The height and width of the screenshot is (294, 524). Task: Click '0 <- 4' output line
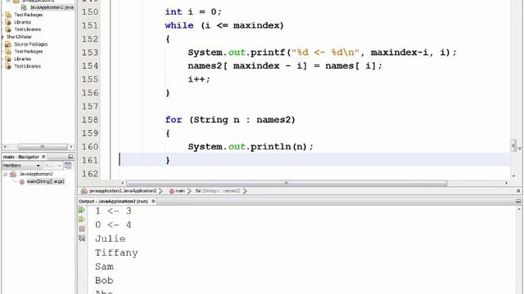[113, 225]
